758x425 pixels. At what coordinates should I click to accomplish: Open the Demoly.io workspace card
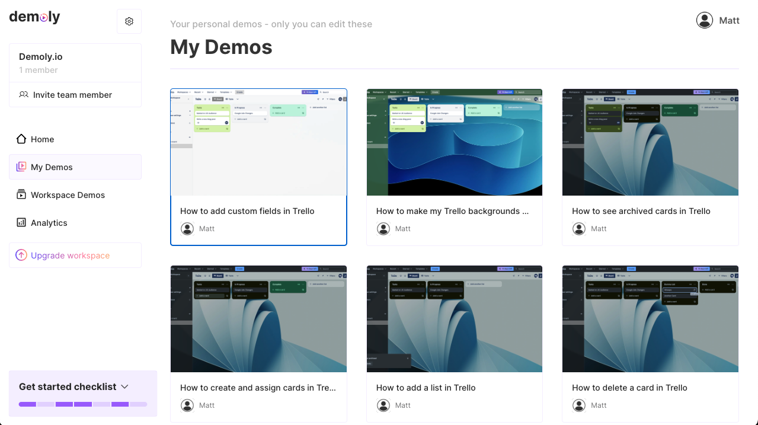point(75,63)
